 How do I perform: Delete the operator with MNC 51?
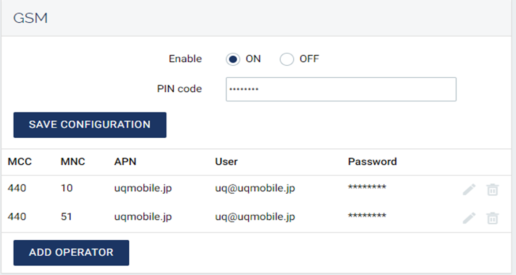tap(492, 218)
